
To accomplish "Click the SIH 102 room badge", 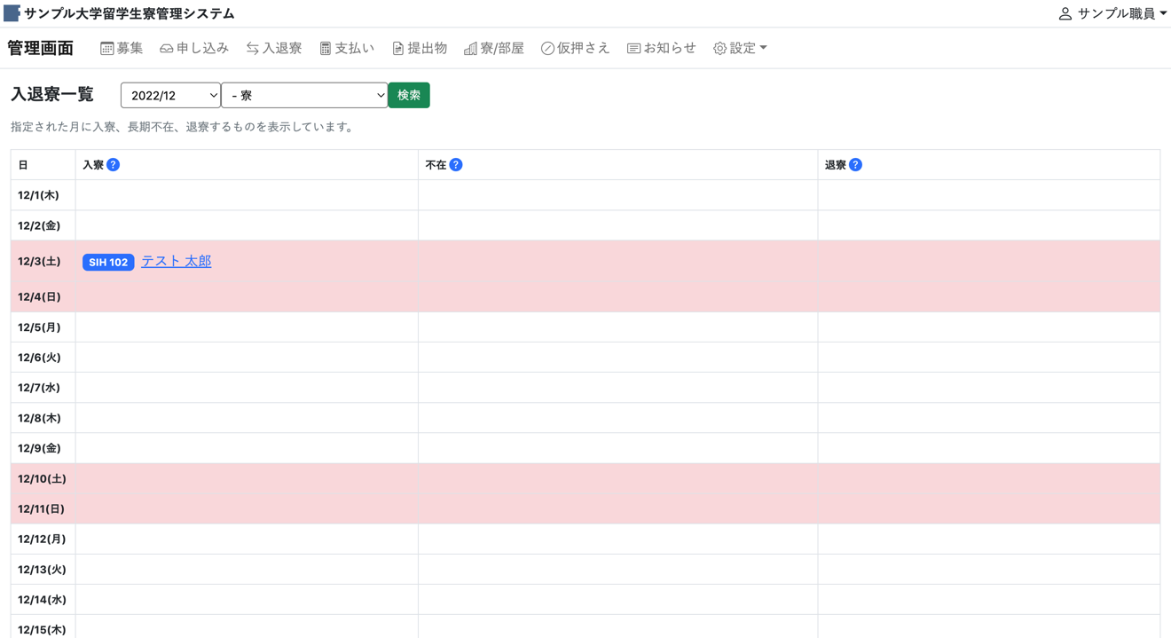I will (x=108, y=263).
